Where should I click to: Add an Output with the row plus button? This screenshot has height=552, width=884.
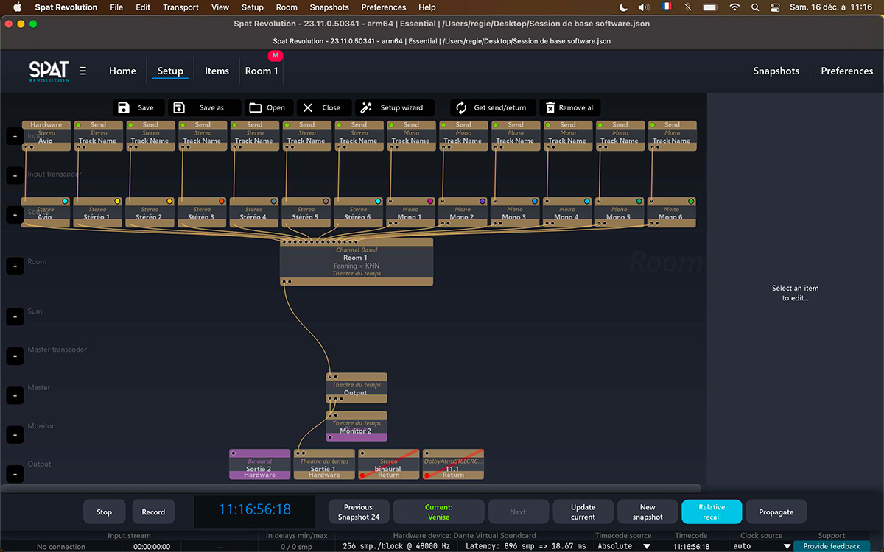tap(15, 475)
